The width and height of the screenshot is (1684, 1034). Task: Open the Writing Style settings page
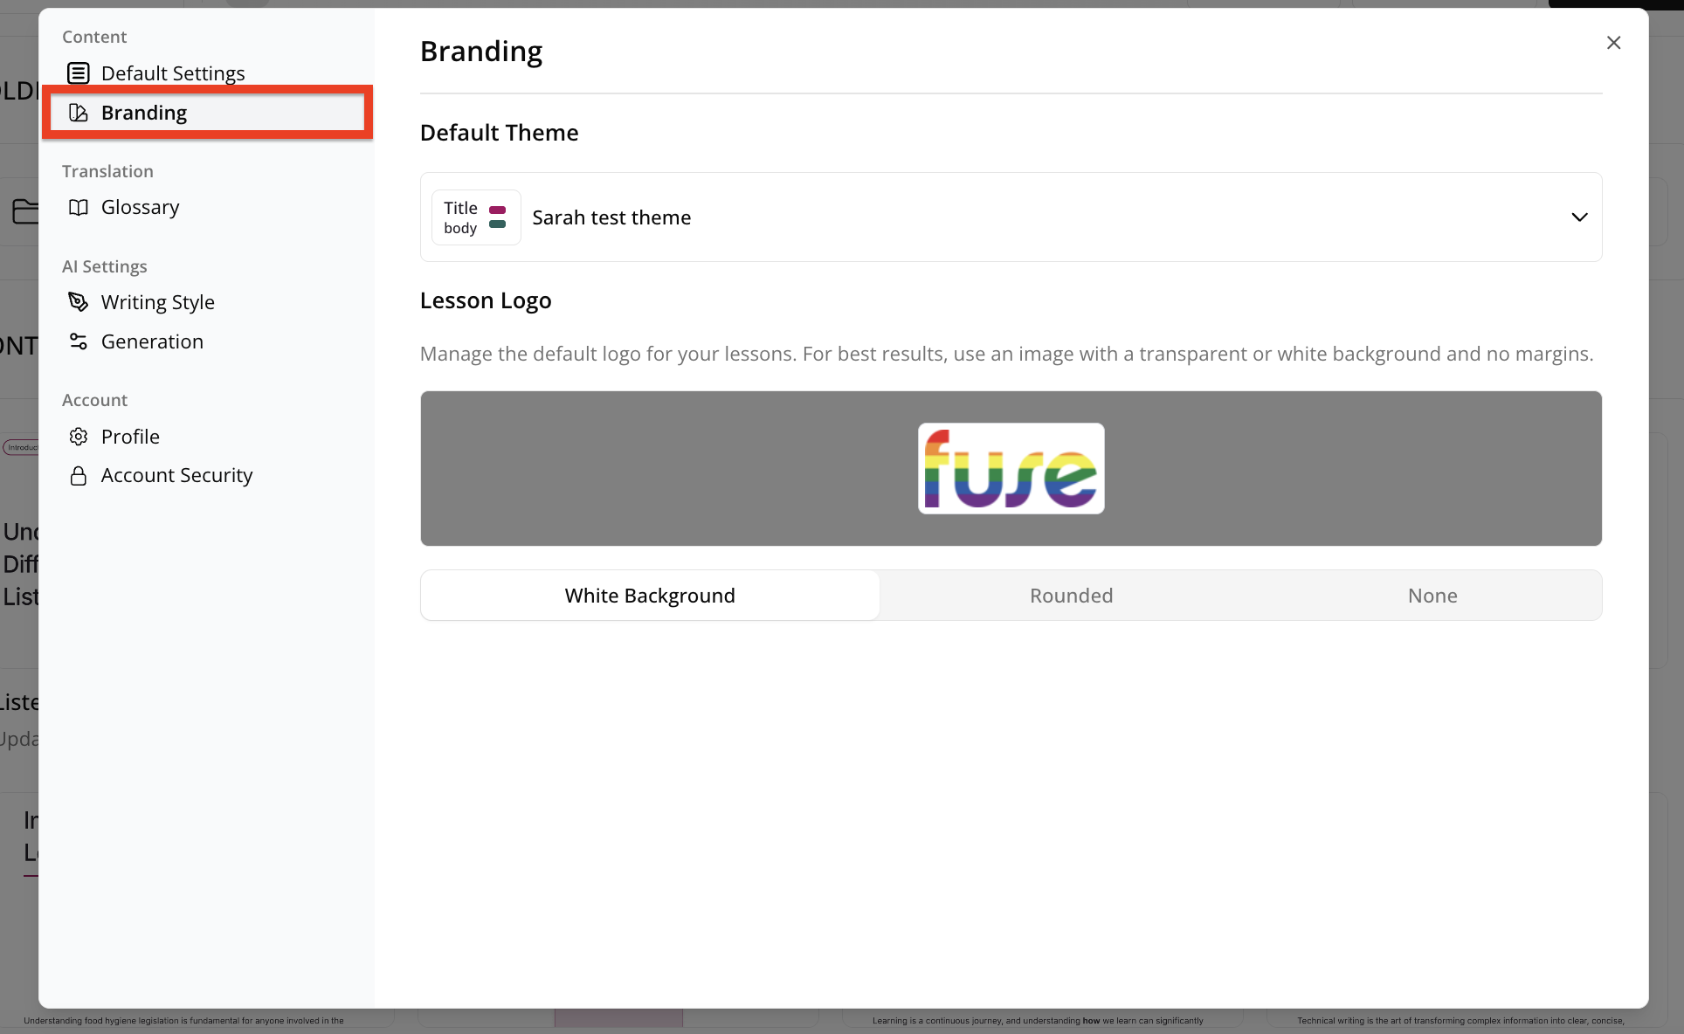point(157,302)
